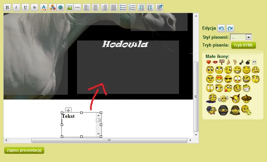
Task: Click the undo arrow next to Edycja
Action: click(221, 28)
